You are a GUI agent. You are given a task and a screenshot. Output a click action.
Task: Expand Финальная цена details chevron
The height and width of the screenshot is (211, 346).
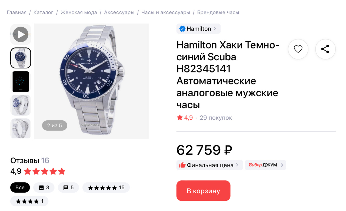click(x=237, y=165)
